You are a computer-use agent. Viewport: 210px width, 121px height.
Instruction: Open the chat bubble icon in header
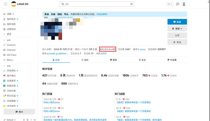pos(178,4)
